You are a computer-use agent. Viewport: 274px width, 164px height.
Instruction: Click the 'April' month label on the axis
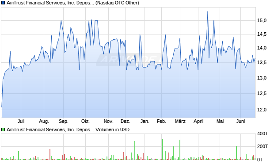pos(198,121)
